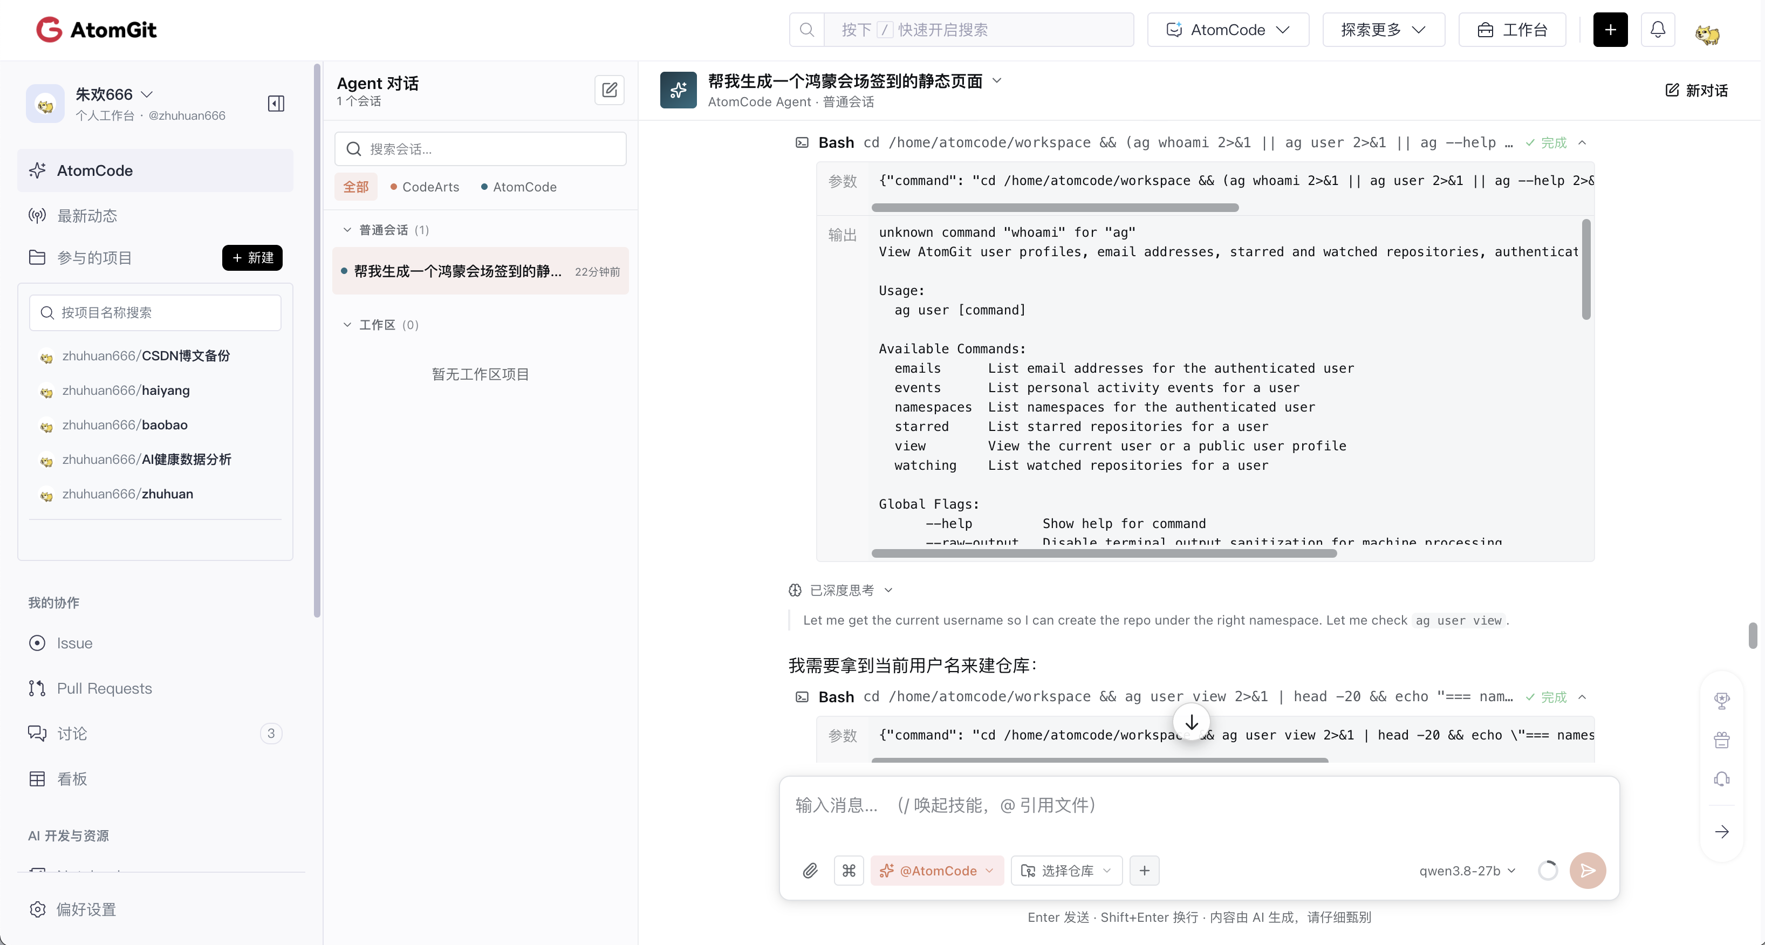The height and width of the screenshot is (945, 1765).
Task: Filter conversations by AtomCode
Action: click(x=519, y=187)
